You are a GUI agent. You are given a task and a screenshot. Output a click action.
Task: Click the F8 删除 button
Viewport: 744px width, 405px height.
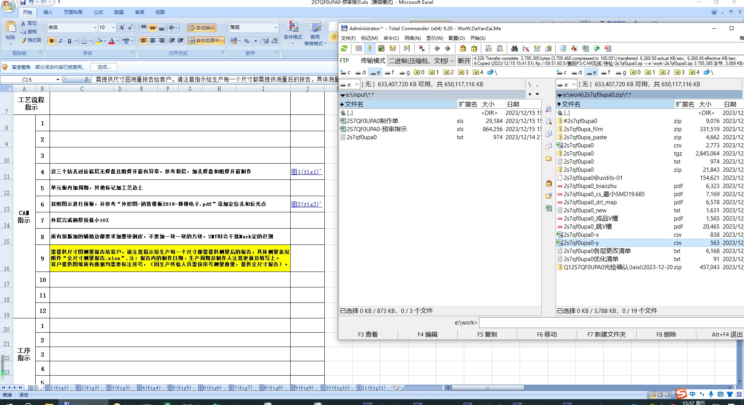666,335
